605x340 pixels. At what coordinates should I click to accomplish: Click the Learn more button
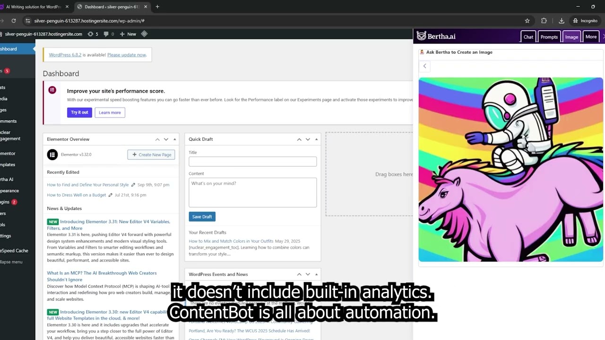pyautogui.click(x=110, y=112)
